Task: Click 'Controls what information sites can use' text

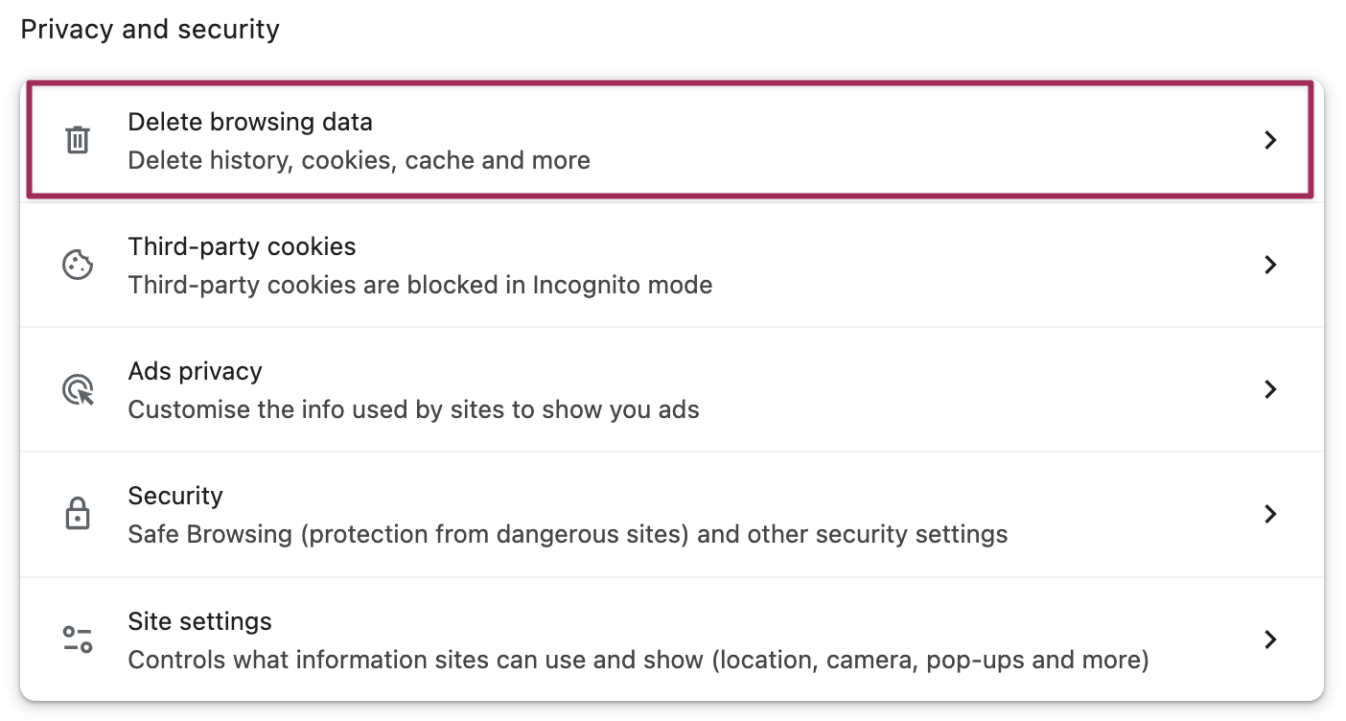Action: [x=638, y=660]
